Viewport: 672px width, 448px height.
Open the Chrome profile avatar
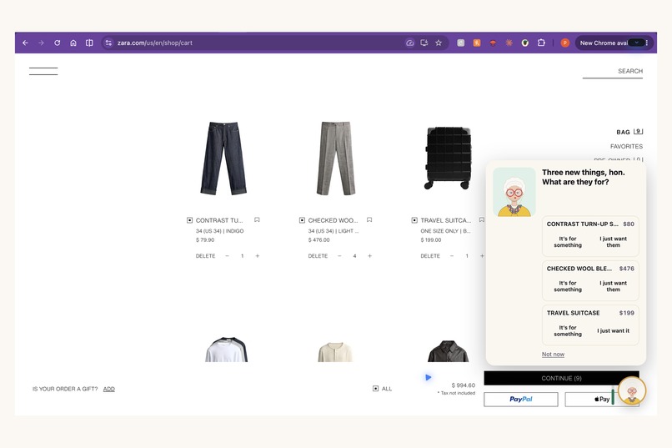(564, 43)
